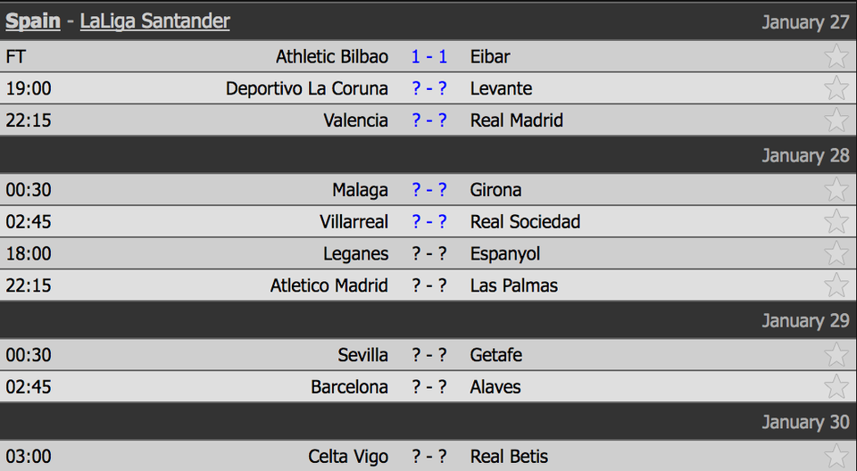Click the 1 - 1 score for Athletic Bilbao

click(x=429, y=57)
